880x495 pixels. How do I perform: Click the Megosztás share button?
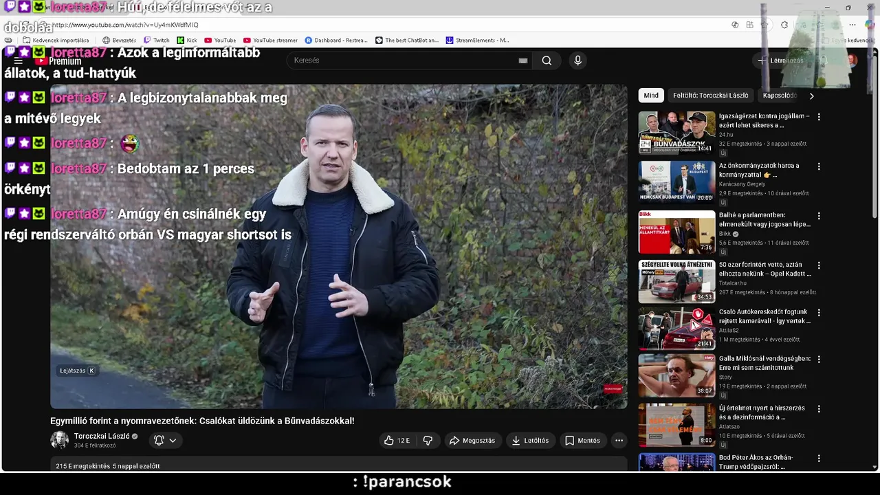472,441
